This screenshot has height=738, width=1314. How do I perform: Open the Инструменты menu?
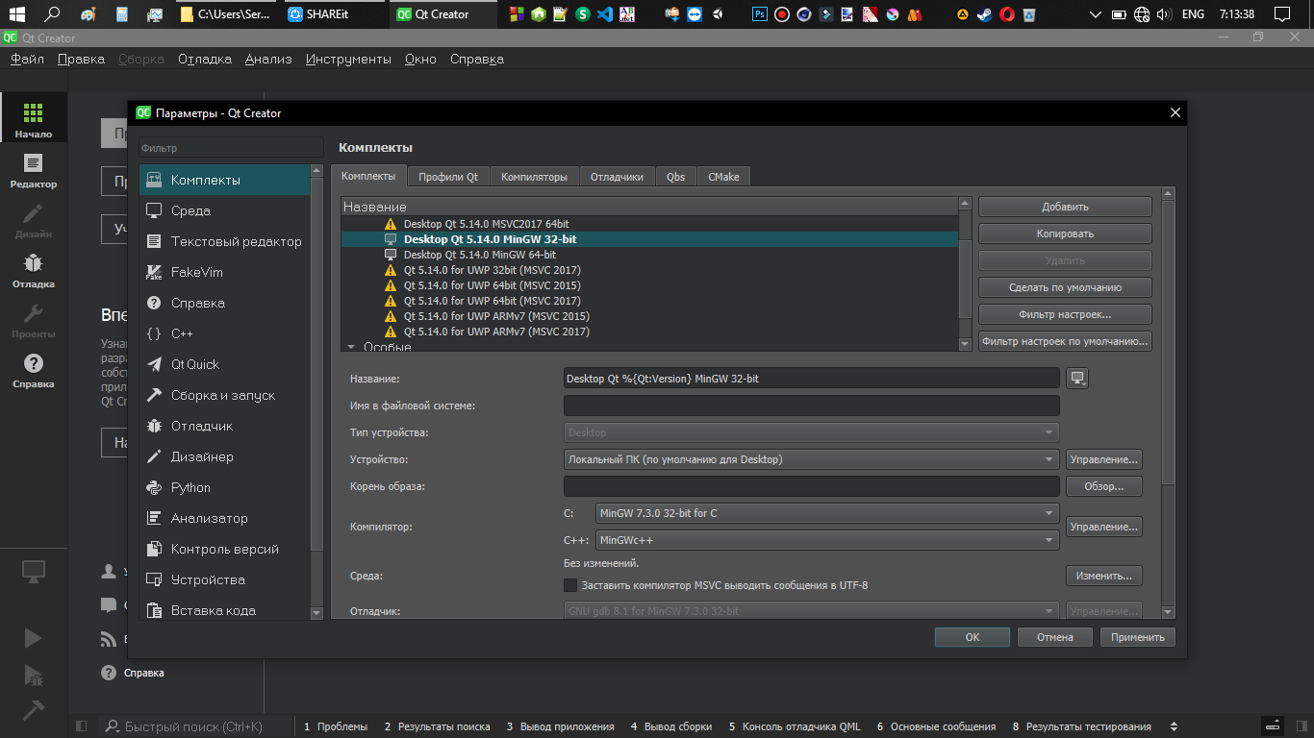(348, 59)
